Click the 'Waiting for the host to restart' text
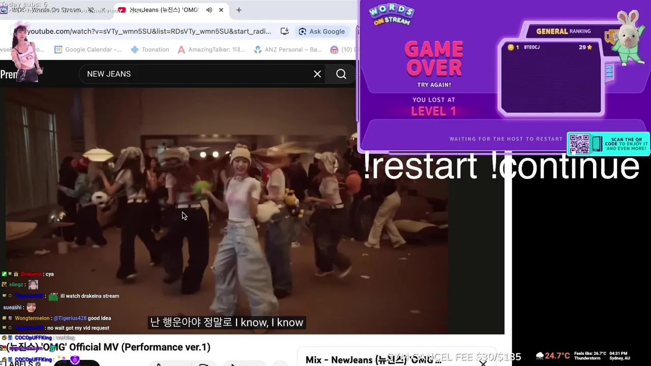The width and height of the screenshot is (651, 366). click(x=506, y=139)
